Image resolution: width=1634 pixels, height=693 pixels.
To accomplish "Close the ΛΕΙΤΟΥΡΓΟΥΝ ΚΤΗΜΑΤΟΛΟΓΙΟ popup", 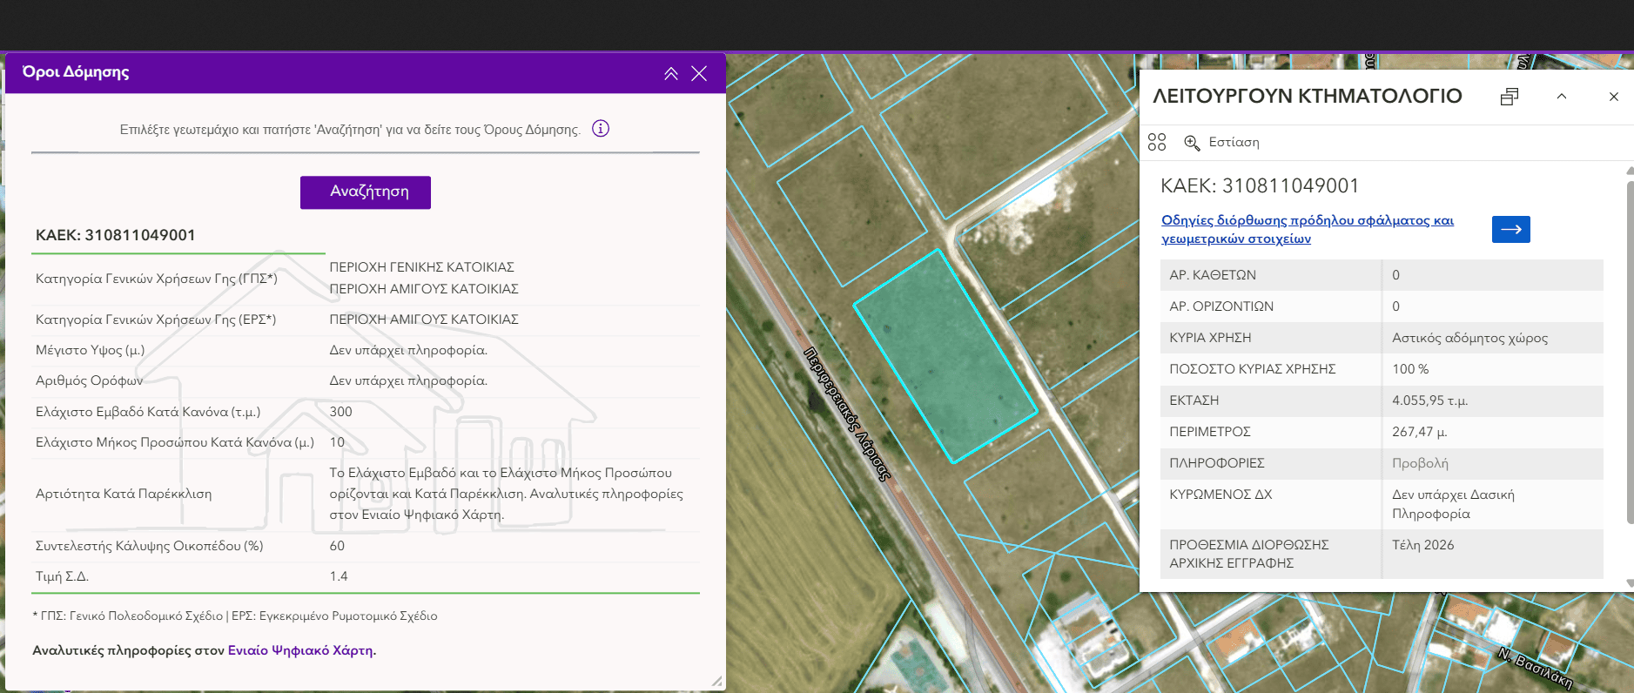I will coord(1614,97).
